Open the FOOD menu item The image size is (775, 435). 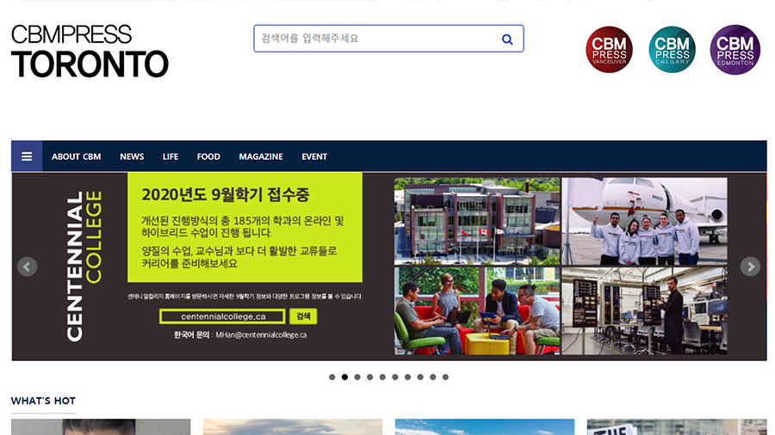208,156
